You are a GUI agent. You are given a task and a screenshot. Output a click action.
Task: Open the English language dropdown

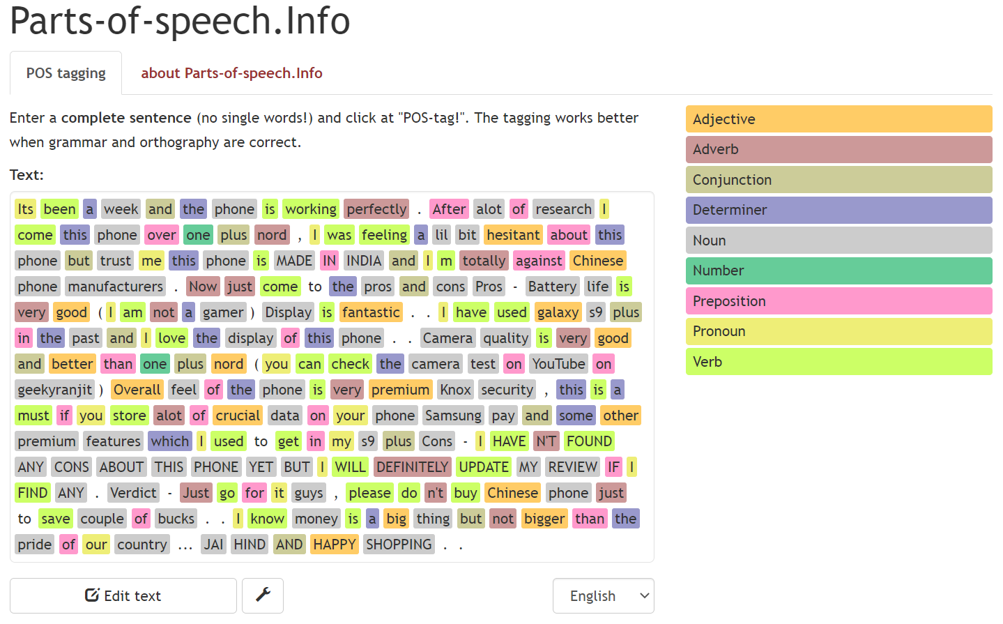coord(603,595)
